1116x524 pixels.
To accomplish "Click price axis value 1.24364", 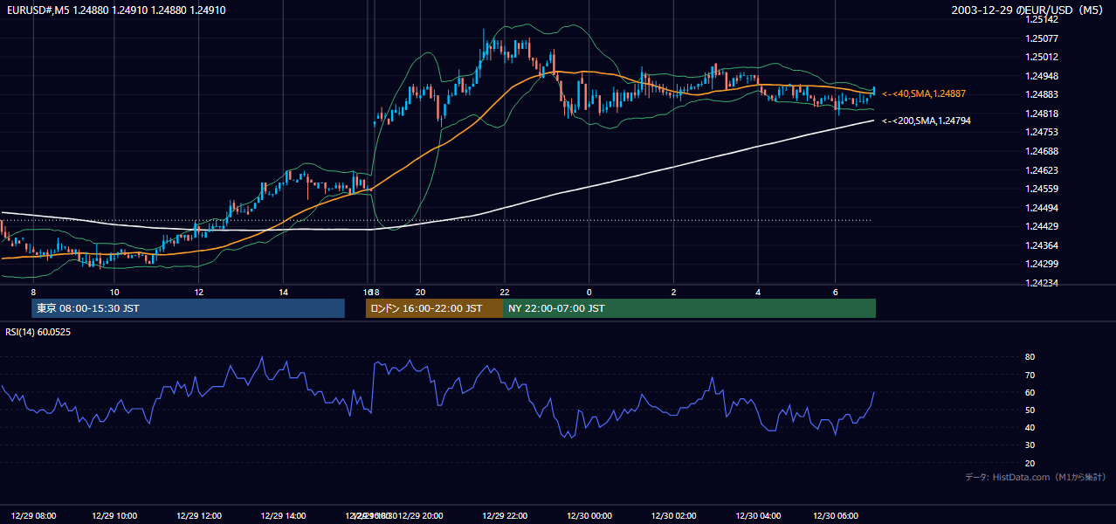I will point(1041,245).
